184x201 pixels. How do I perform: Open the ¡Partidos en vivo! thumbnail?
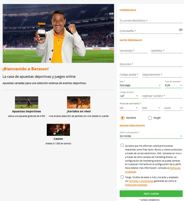coord(79,102)
